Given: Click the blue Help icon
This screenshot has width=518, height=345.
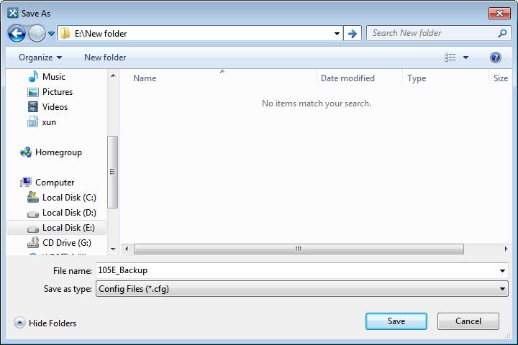Looking at the screenshot, I should [496, 57].
